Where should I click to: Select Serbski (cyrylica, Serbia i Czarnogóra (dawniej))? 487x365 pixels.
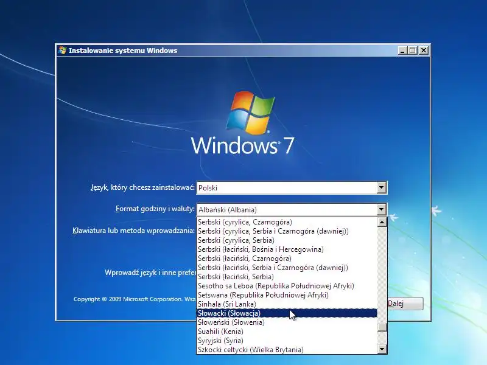tap(287, 231)
